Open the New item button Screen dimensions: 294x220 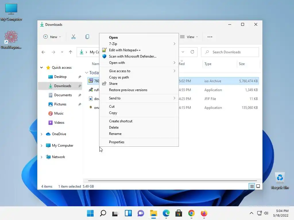point(52,37)
